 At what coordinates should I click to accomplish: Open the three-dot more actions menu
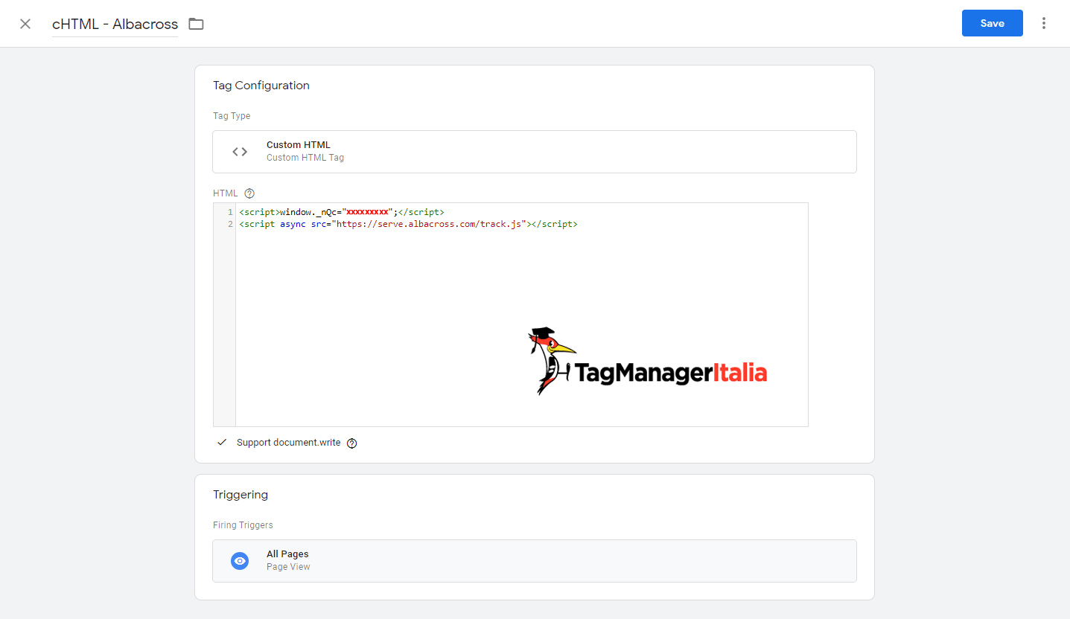click(1044, 23)
